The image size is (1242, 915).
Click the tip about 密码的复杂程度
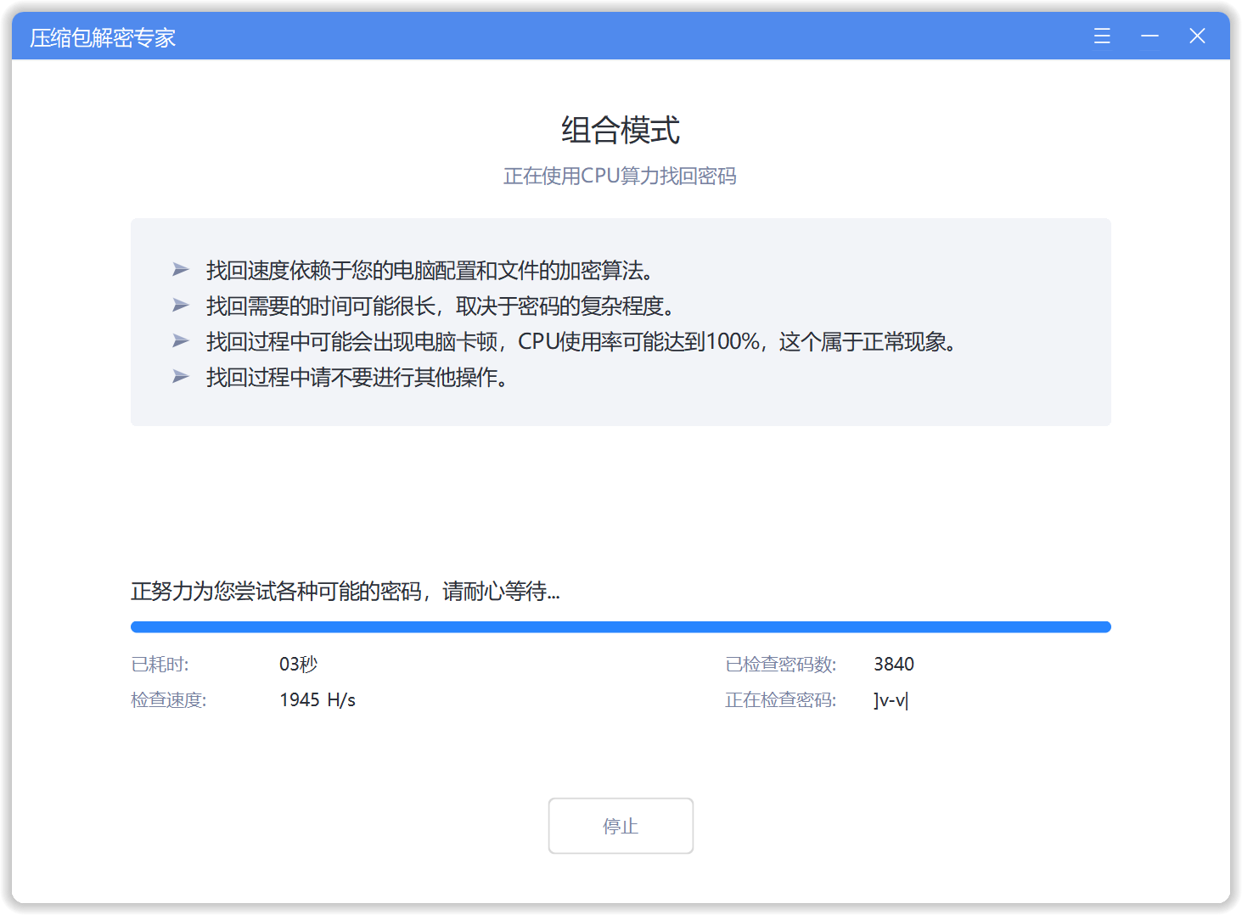pyautogui.click(x=441, y=306)
